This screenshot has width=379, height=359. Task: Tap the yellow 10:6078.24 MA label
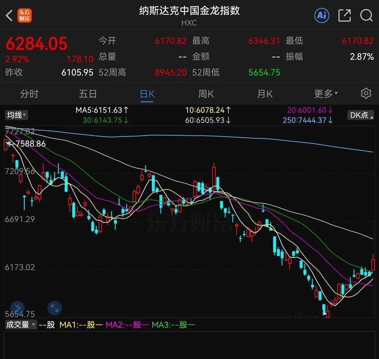(208, 110)
